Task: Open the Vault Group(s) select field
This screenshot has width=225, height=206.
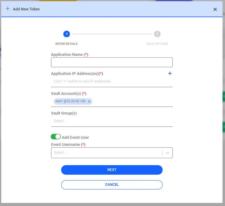Action: coord(112,121)
